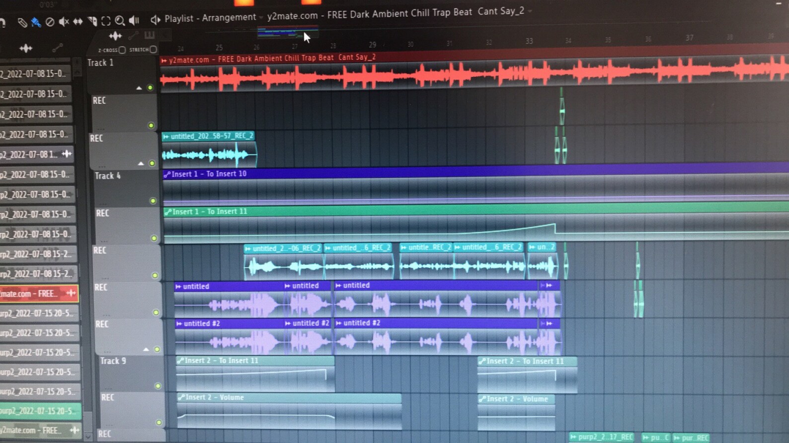The height and width of the screenshot is (443, 789).
Task: Select the Paint brush tool
Action: [36, 22]
